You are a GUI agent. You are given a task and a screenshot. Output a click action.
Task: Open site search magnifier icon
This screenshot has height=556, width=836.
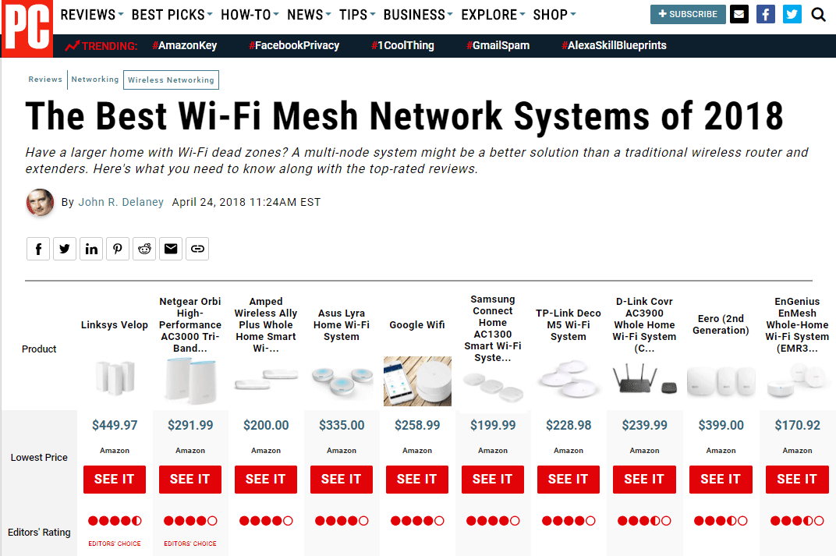pos(818,14)
